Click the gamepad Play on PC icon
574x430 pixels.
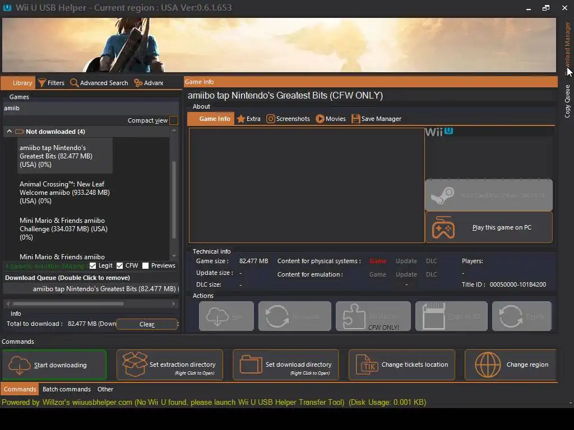(x=443, y=227)
